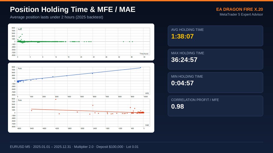Click the red regression trend line
Image resolution: width=273 pixels, height=153 pixels.
[87, 111]
